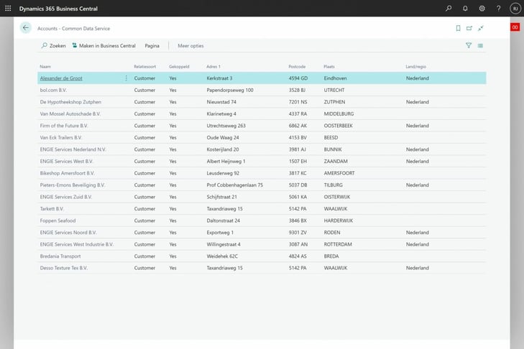
Task: Collapse page with the arrows icon
Action: pyautogui.click(x=481, y=29)
